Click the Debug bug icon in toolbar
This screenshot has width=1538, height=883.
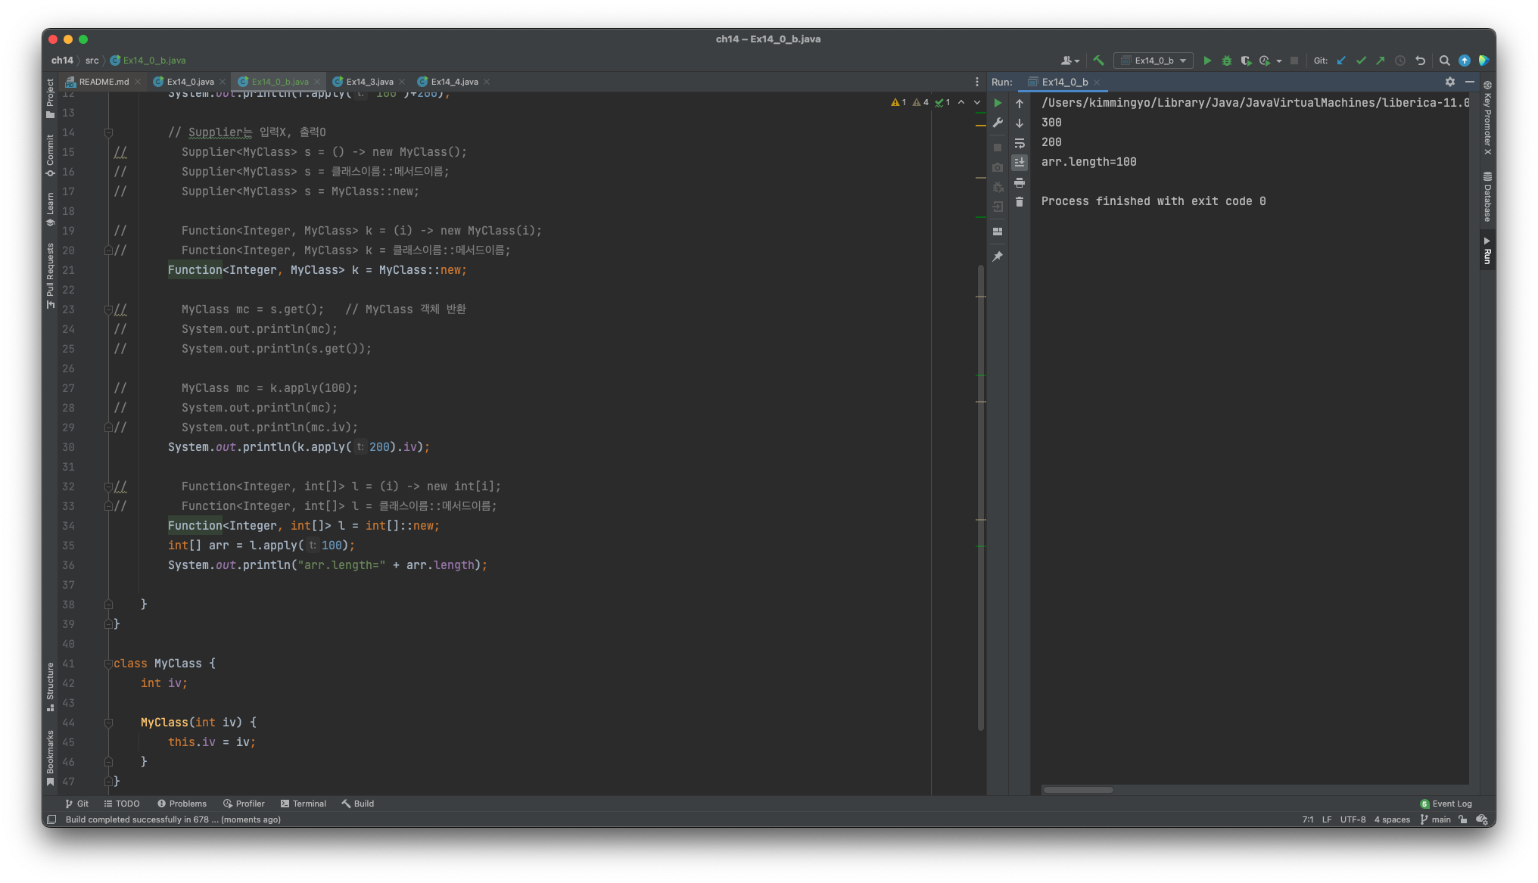pos(1226,61)
